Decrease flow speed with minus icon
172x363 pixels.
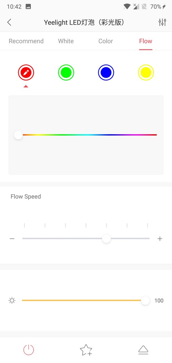(x=12, y=239)
